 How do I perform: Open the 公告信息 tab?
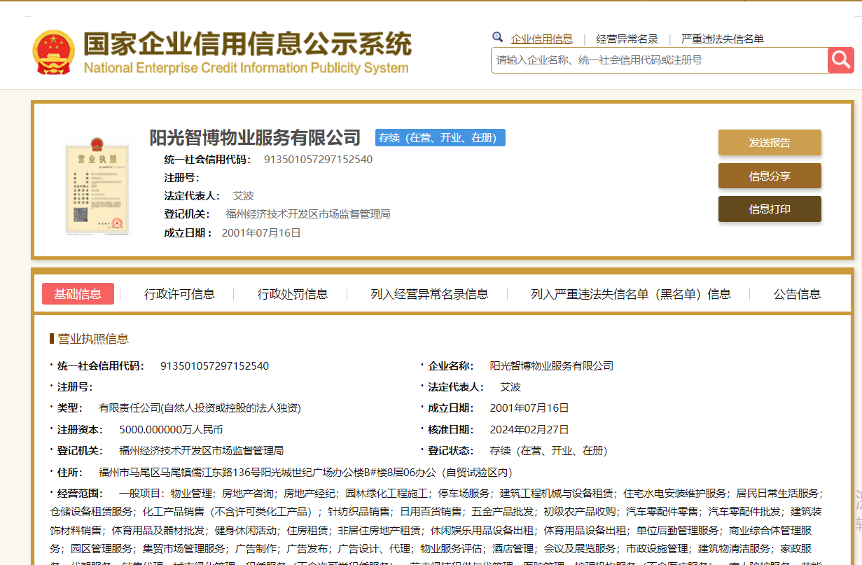pos(798,294)
